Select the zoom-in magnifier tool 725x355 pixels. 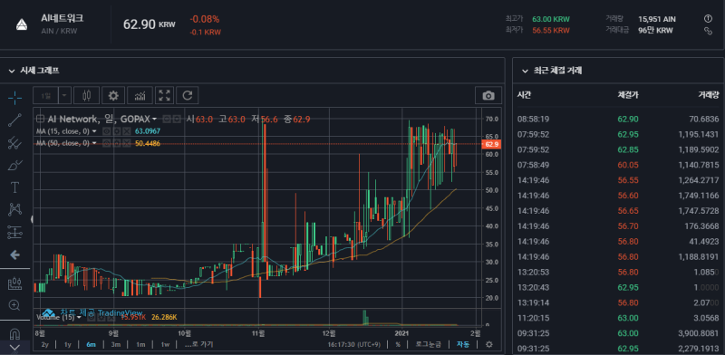(x=14, y=305)
